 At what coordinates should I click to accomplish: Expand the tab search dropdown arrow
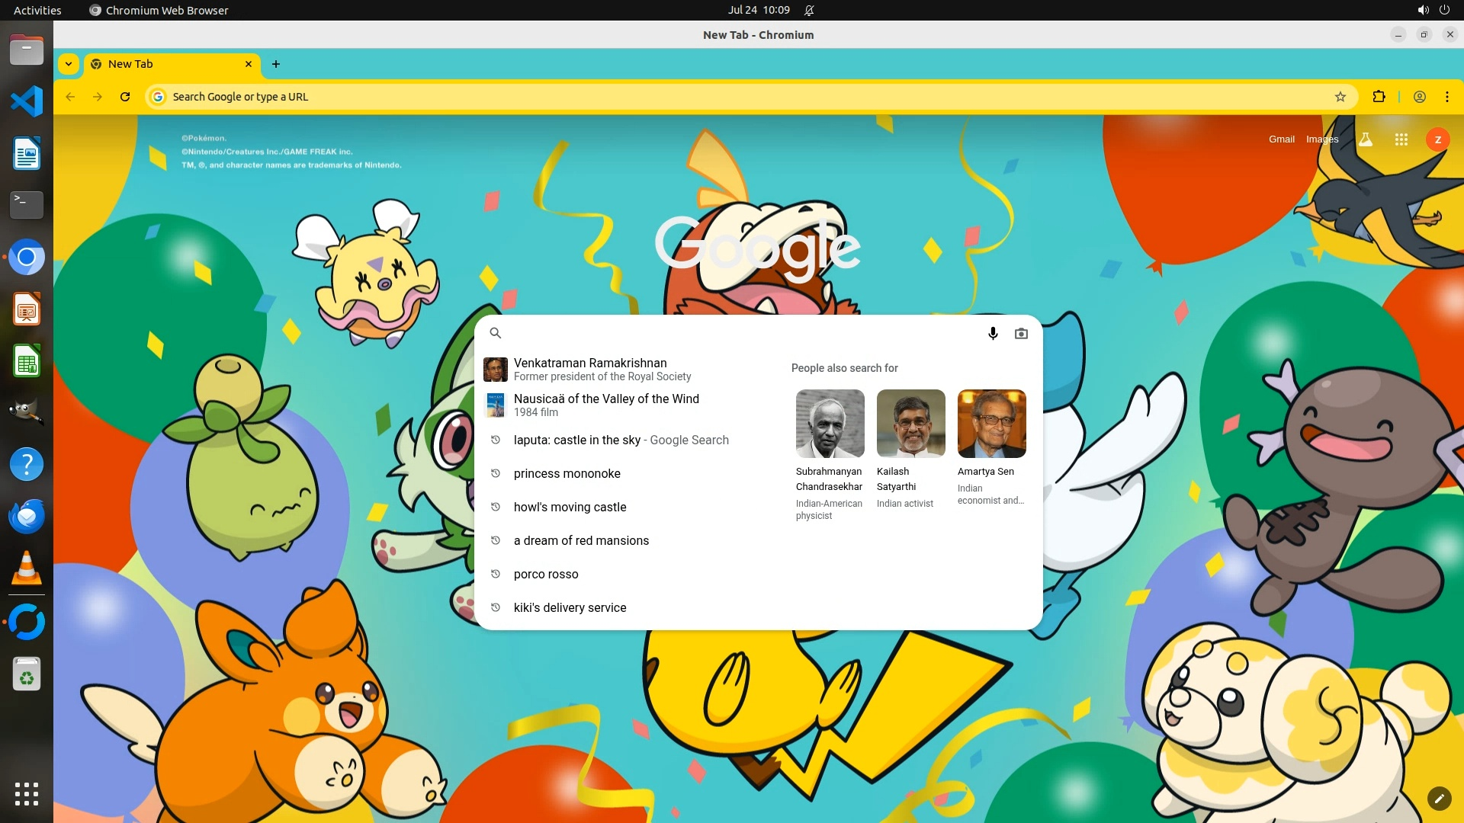click(x=69, y=64)
